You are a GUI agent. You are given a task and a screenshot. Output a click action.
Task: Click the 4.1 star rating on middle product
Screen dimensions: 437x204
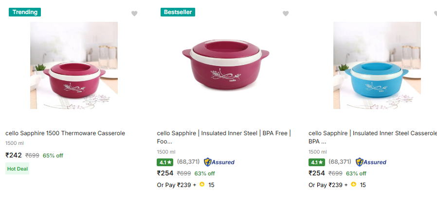click(x=165, y=162)
